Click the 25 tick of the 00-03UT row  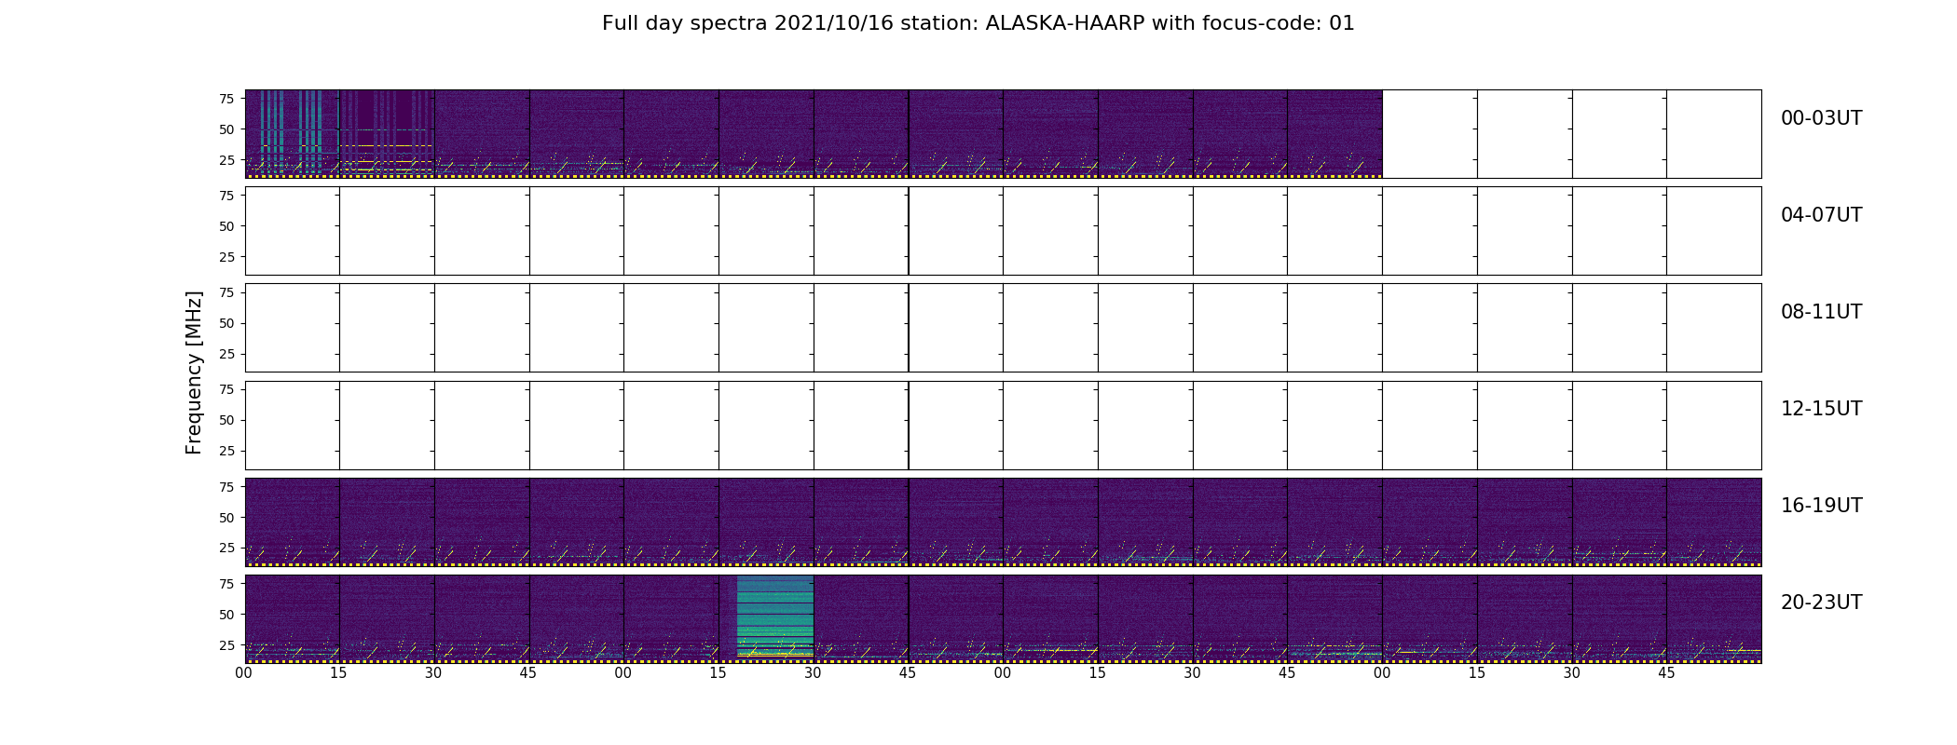click(226, 160)
